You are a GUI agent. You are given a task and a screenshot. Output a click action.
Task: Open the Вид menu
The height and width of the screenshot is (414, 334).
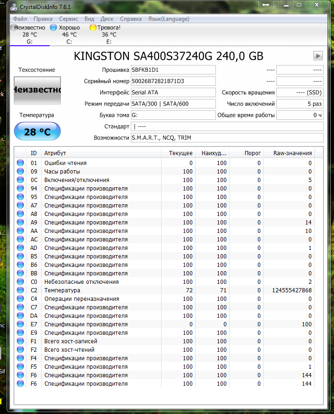click(89, 19)
